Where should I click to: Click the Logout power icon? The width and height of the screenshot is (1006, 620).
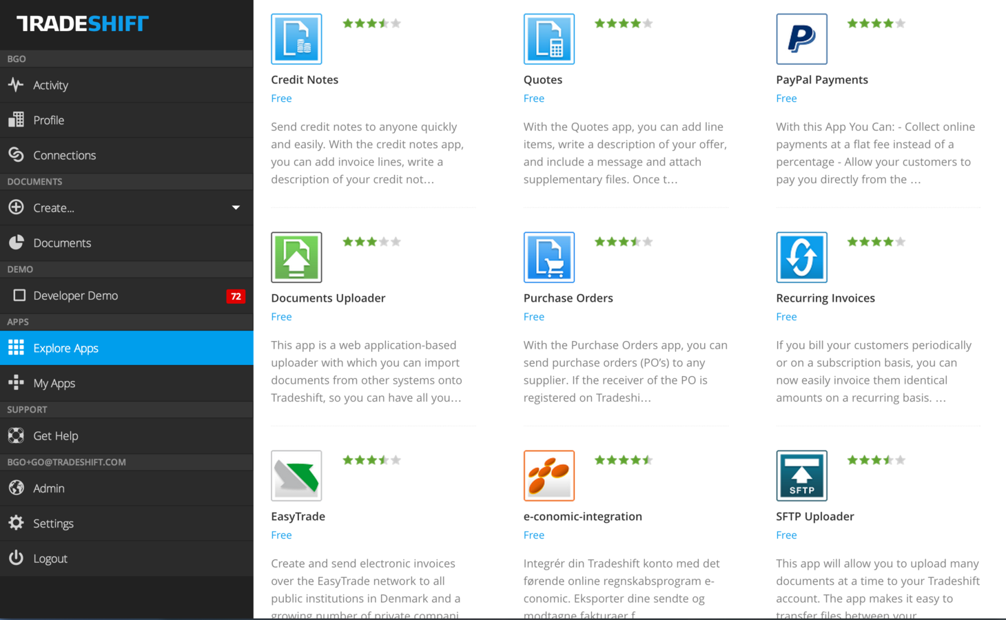(x=16, y=558)
